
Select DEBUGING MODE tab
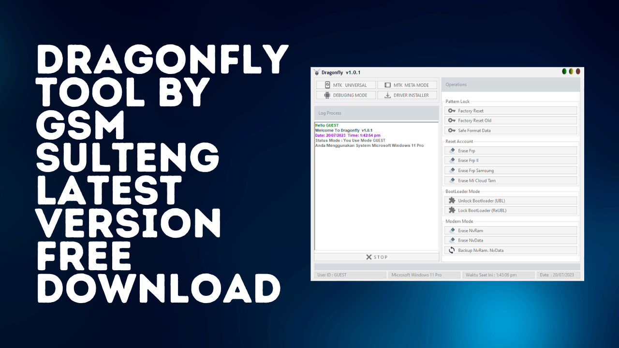[x=346, y=95]
